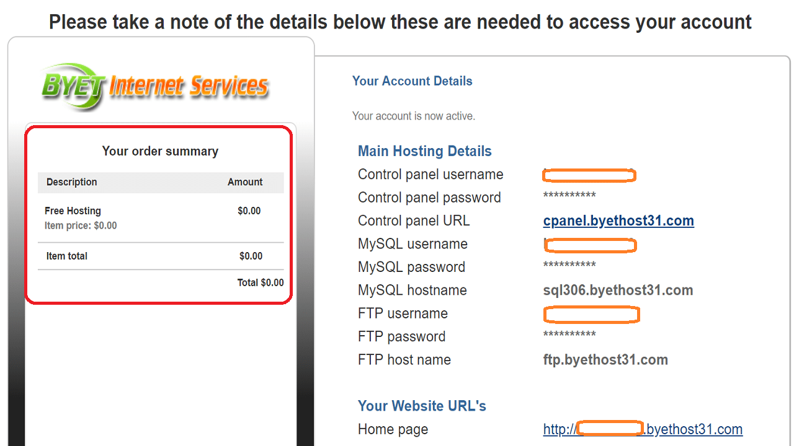Click the Control panel password asterisks

569,197
